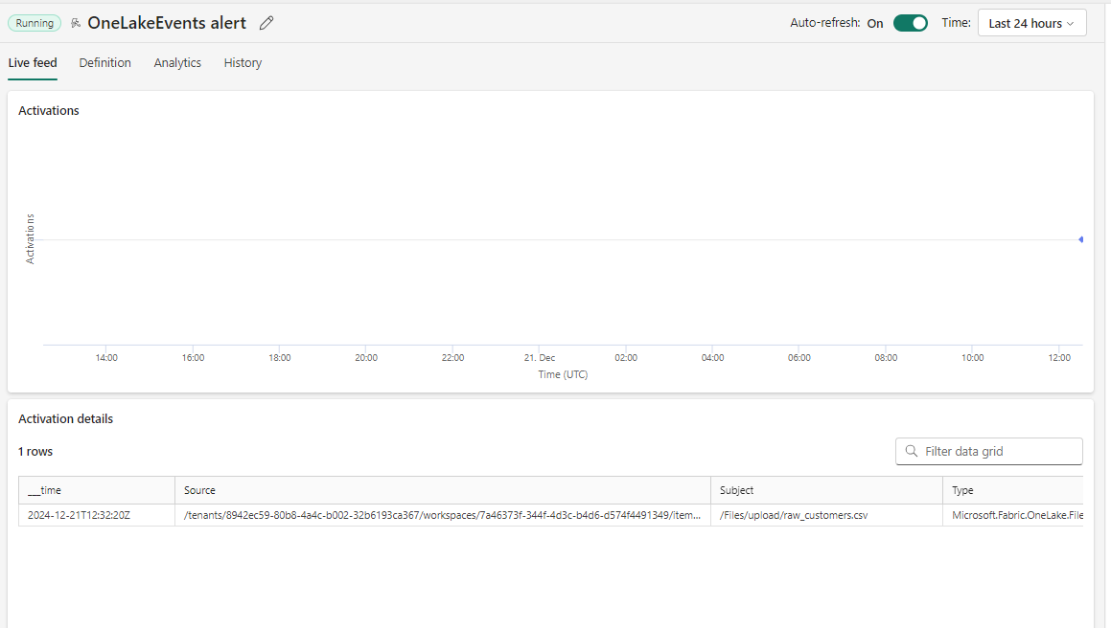Open the Analytics tab
1111x628 pixels.
[177, 63]
